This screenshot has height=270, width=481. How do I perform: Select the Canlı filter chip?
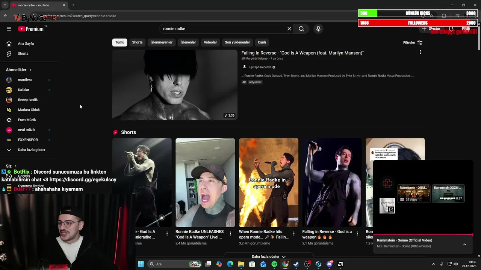262,42
